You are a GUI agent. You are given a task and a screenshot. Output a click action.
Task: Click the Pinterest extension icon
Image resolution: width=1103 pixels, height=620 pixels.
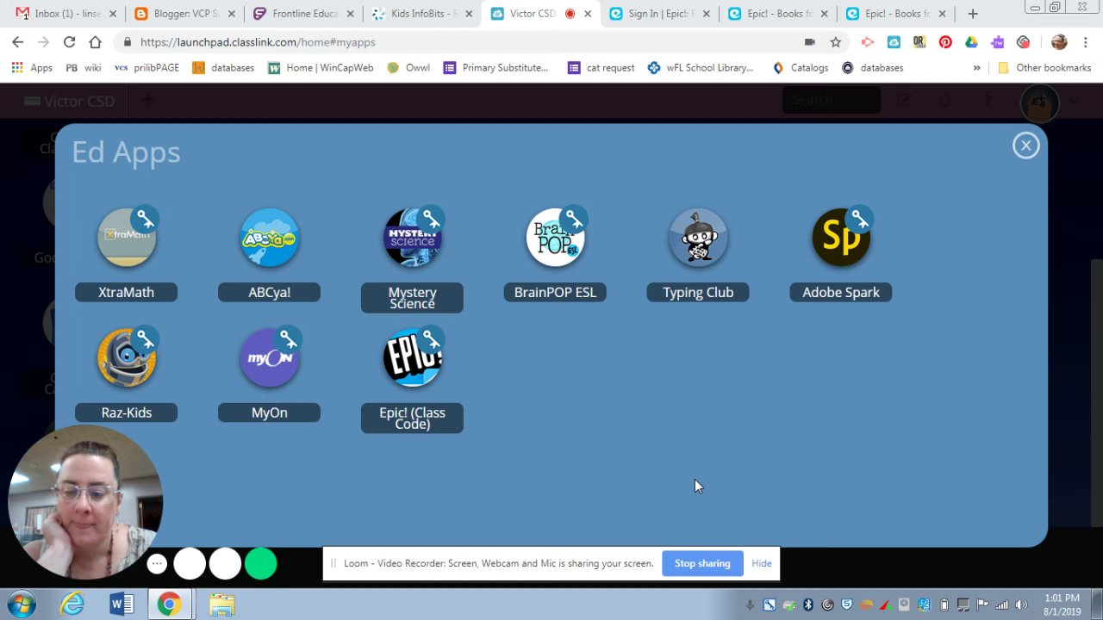(945, 42)
